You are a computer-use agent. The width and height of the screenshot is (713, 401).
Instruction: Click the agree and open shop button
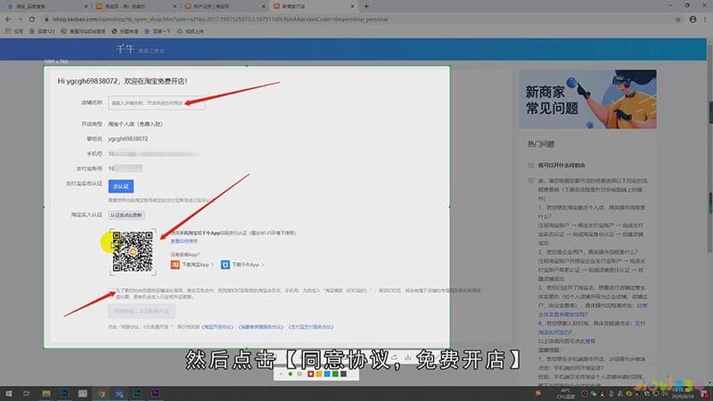coord(142,311)
